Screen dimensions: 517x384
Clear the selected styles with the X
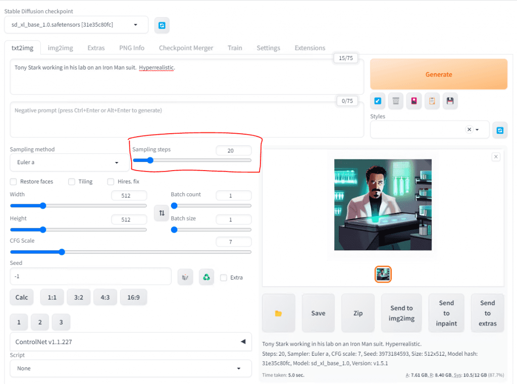(x=469, y=130)
